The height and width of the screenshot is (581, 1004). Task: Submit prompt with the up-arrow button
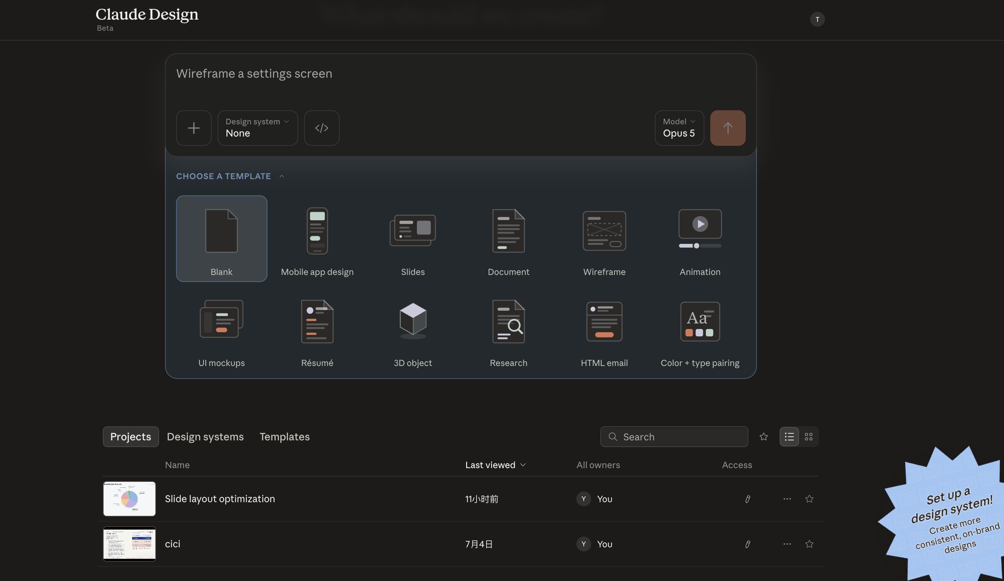point(728,128)
